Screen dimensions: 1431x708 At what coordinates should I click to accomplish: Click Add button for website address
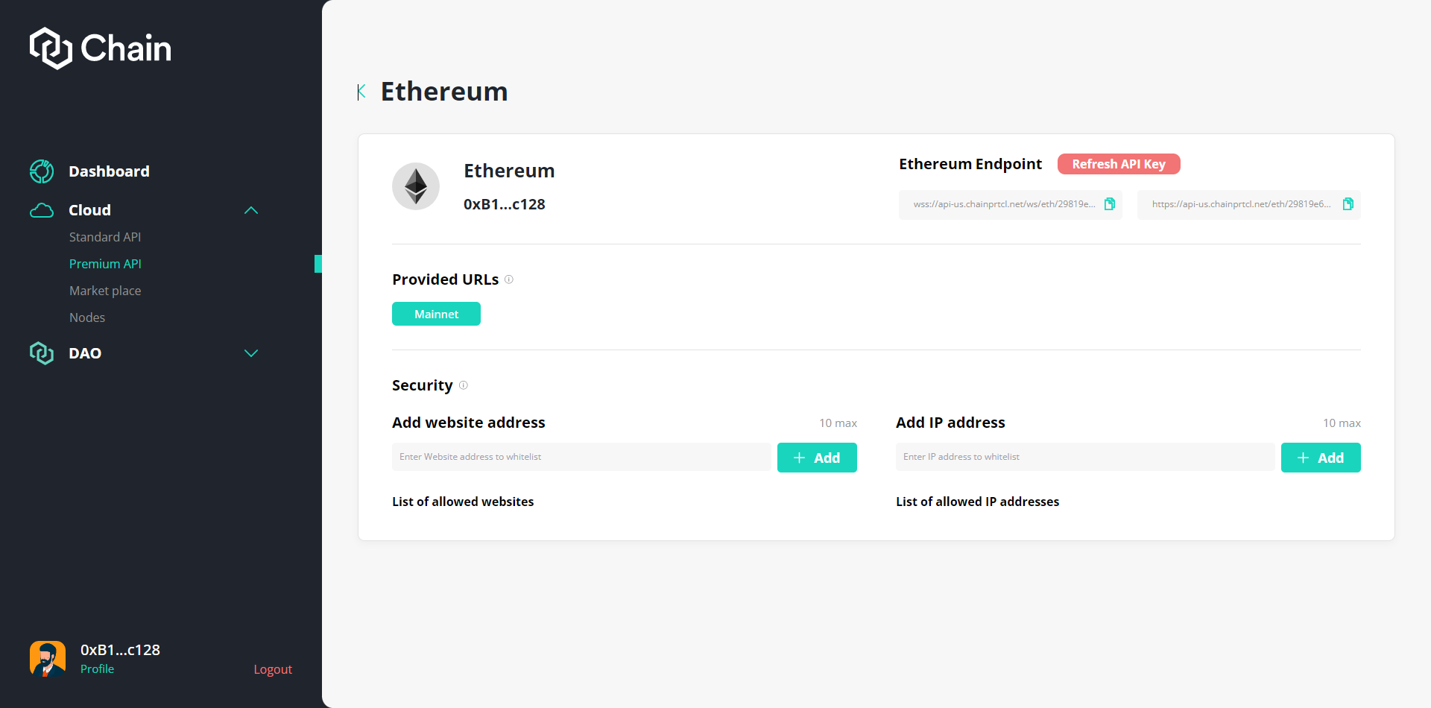click(817, 458)
